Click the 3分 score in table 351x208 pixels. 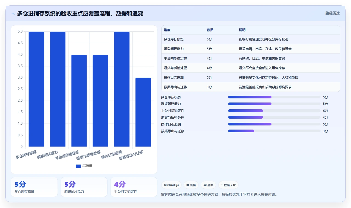click(209, 87)
